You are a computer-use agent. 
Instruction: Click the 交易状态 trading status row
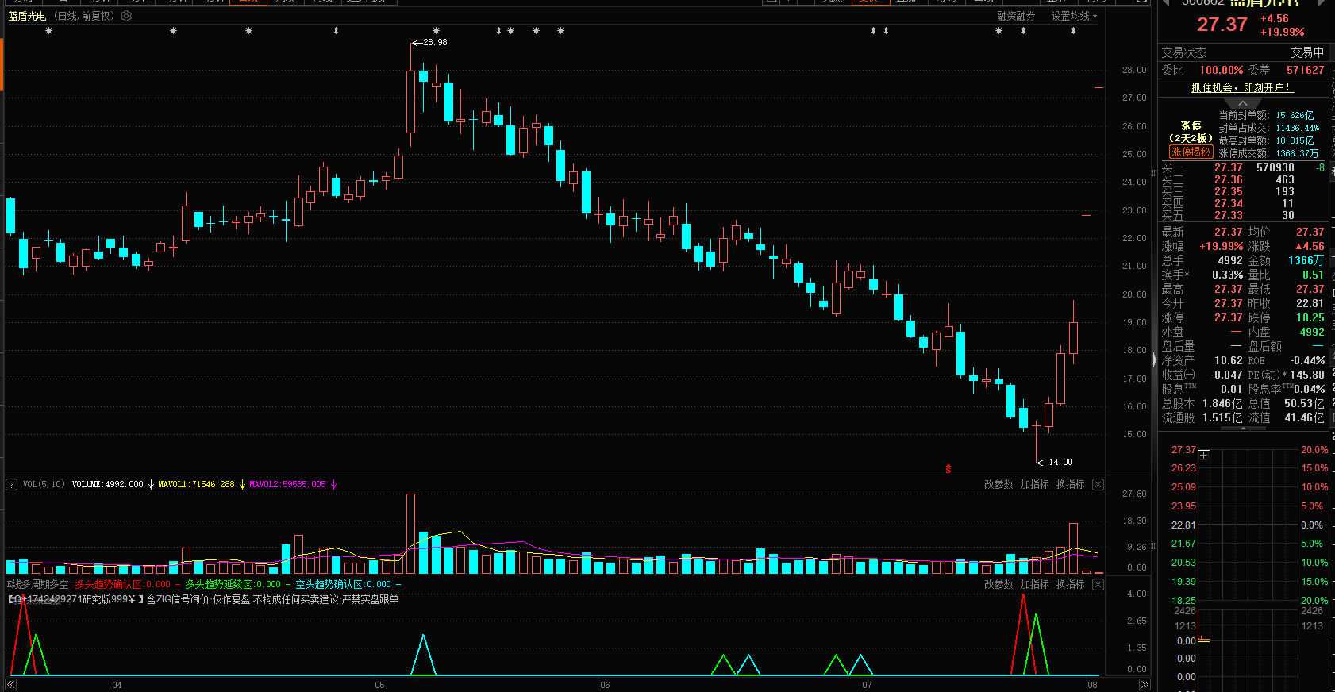click(x=1243, y=52)
